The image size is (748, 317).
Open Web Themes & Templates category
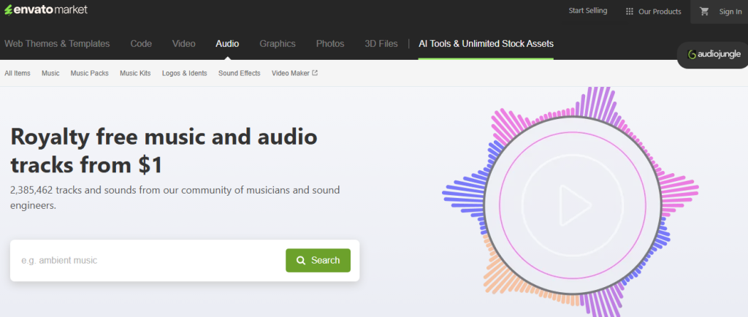coord(57,44)
